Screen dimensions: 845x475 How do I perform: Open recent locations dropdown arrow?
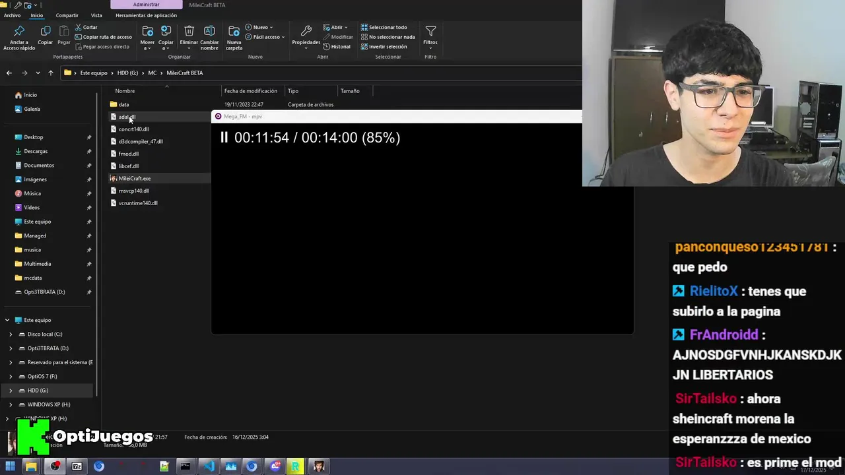pos(38,73)
